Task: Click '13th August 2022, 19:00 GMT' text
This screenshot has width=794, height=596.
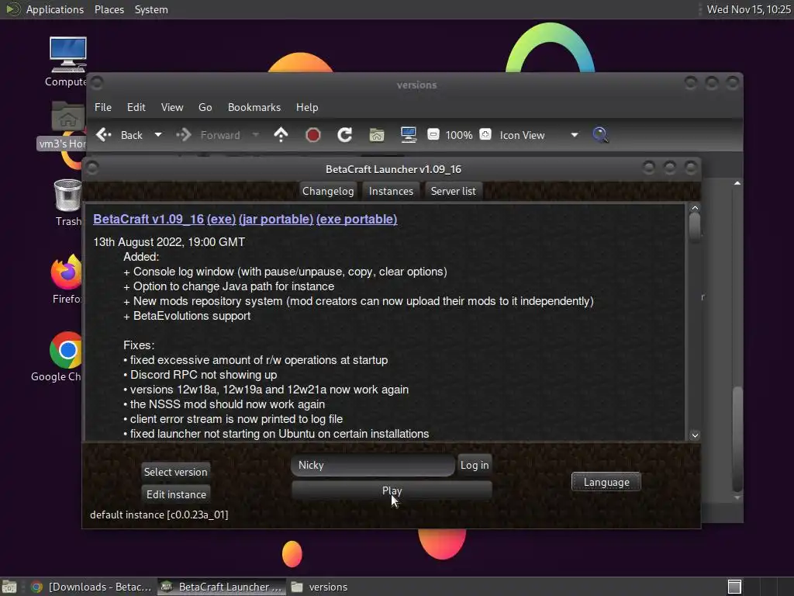Action: click(169, 242)
